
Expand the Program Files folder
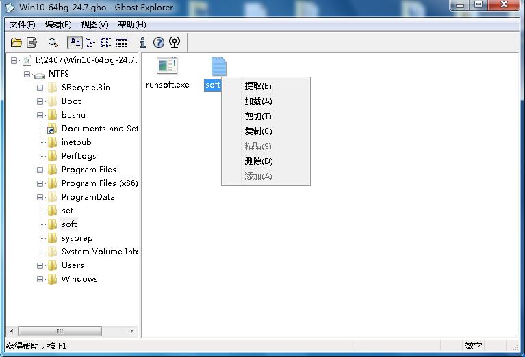coord(40,170)
